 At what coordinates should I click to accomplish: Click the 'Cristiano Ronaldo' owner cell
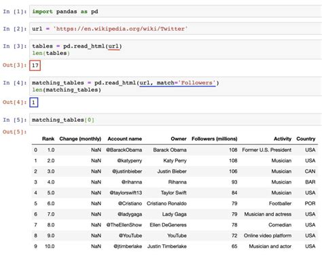(166, 203)
